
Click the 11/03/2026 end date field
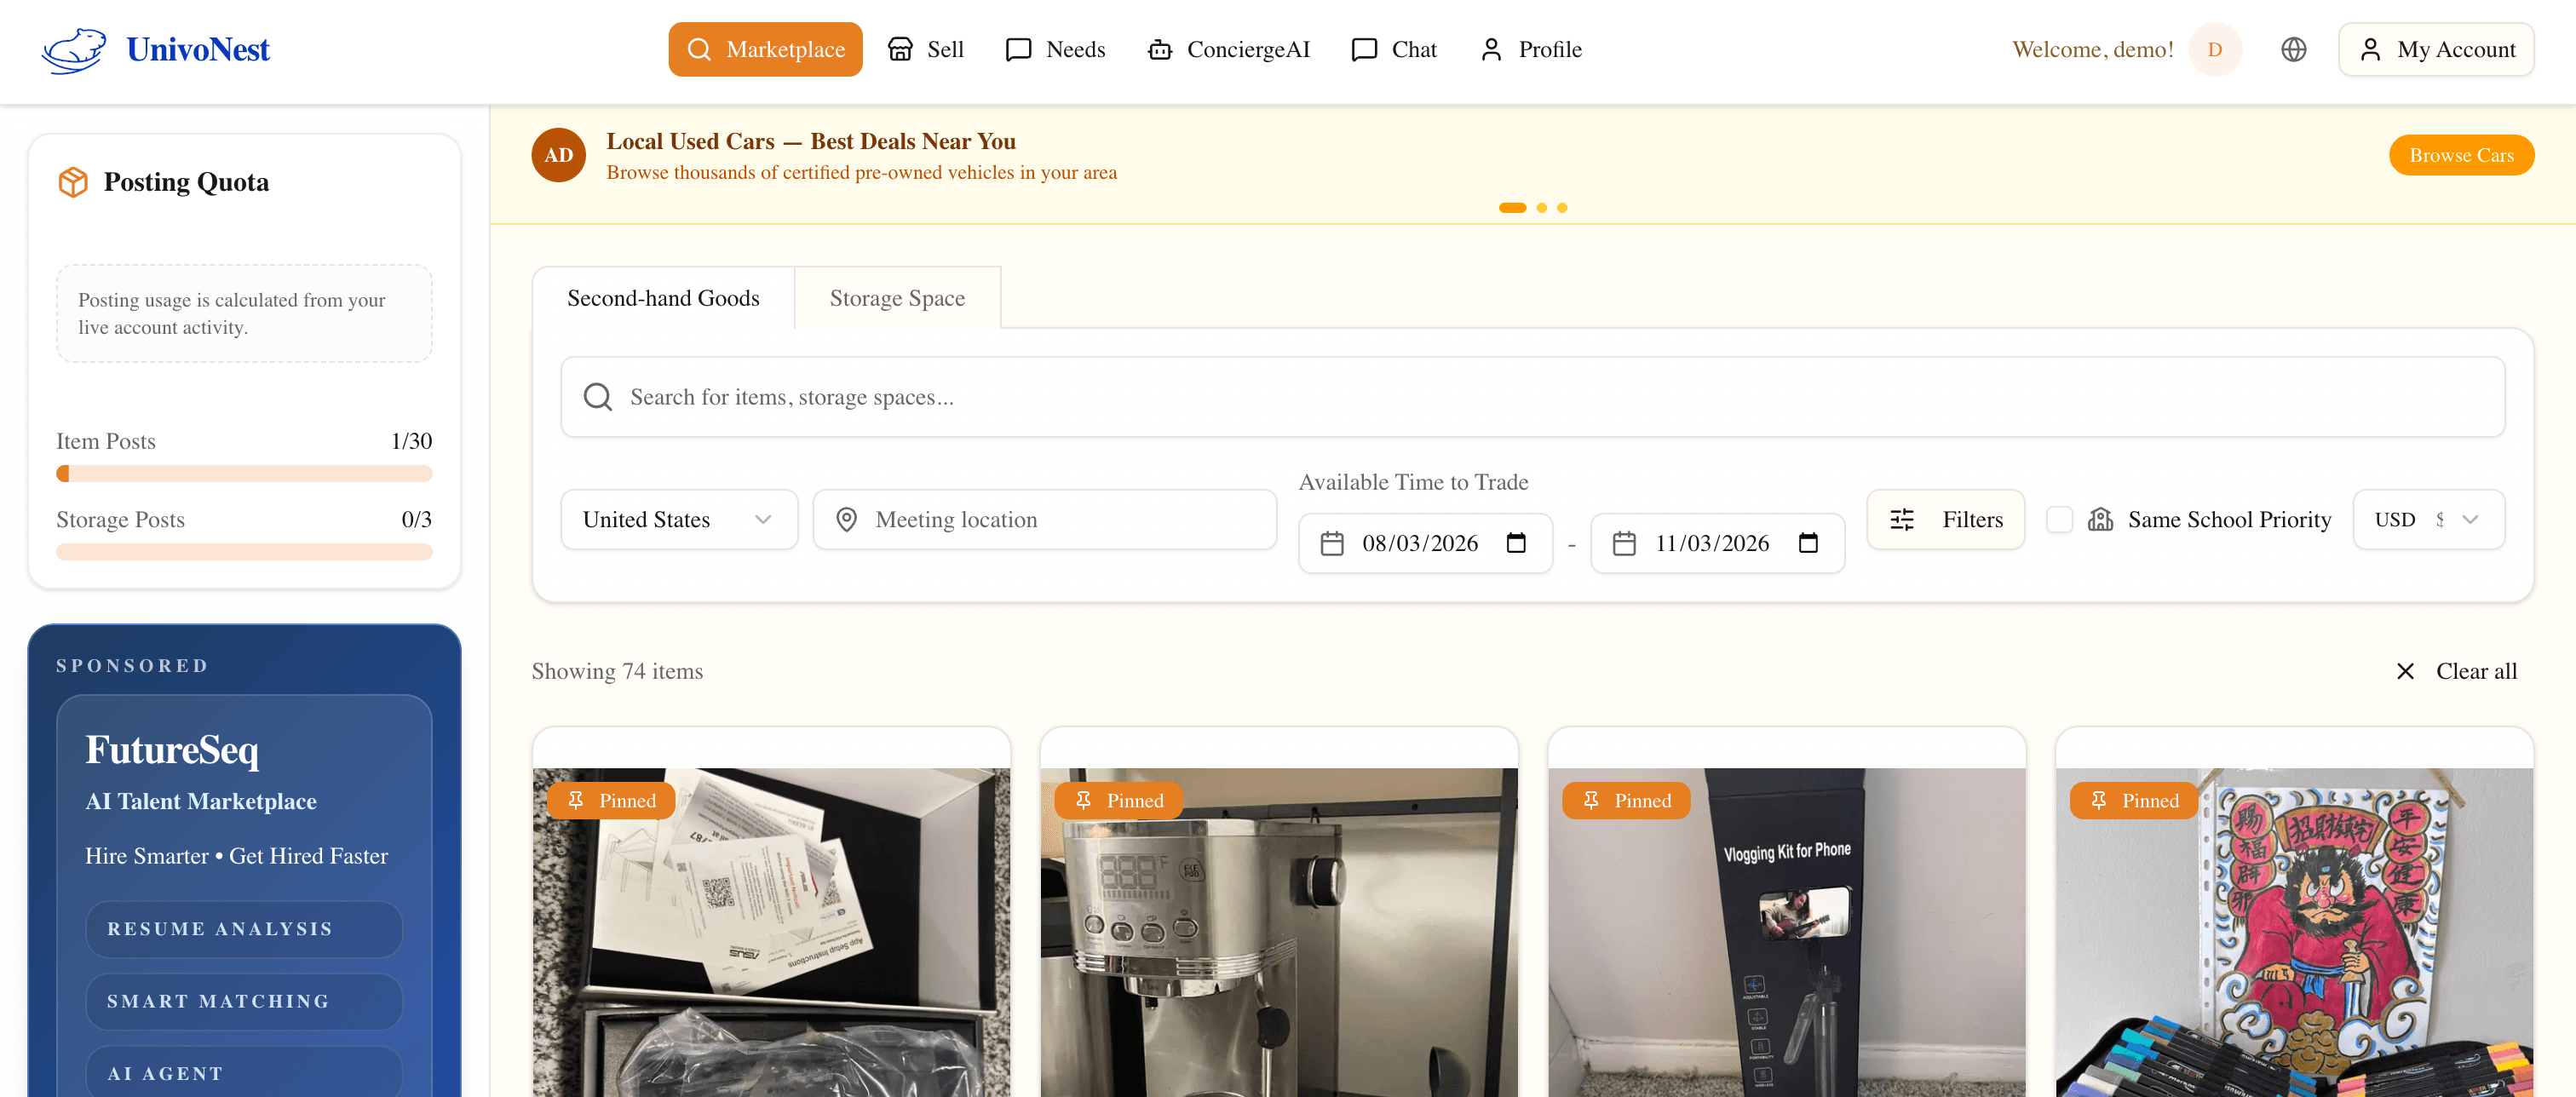pyautogui.click(x=1717, y=543)
